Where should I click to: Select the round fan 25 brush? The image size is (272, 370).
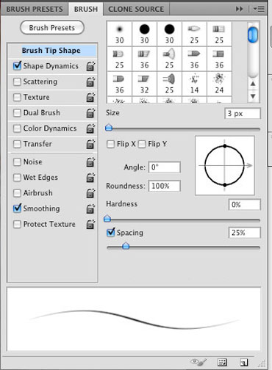point(169,59)
